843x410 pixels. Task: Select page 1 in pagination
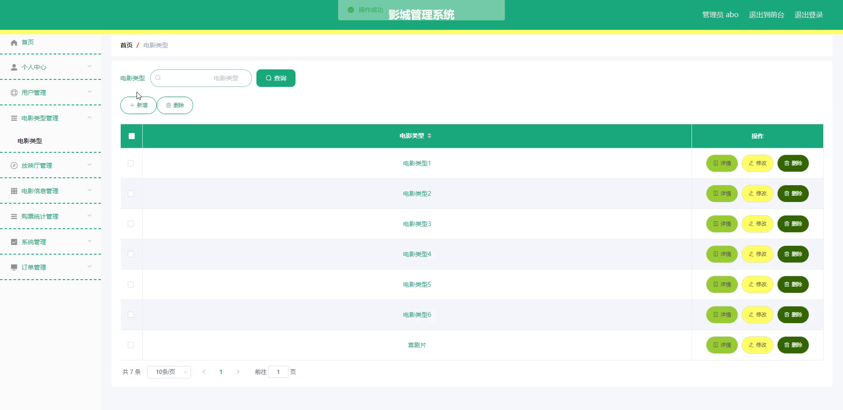pos(221,372)
